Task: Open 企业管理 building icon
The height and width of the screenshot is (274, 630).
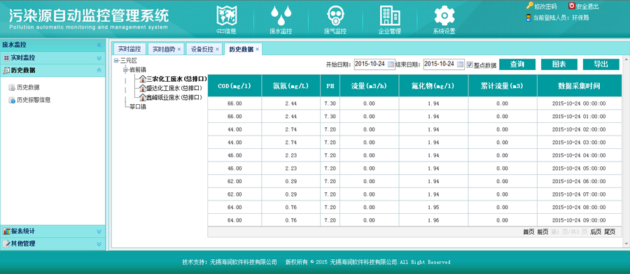Action: pyautogui.click(x=390, y=15)
